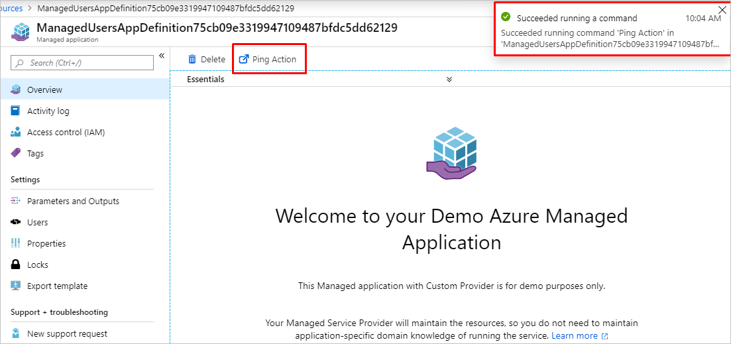The width and height of the screenshot is (731, 344).
Task: Collapse the sidebar with double-chevron button
Action: pos(162,56)
